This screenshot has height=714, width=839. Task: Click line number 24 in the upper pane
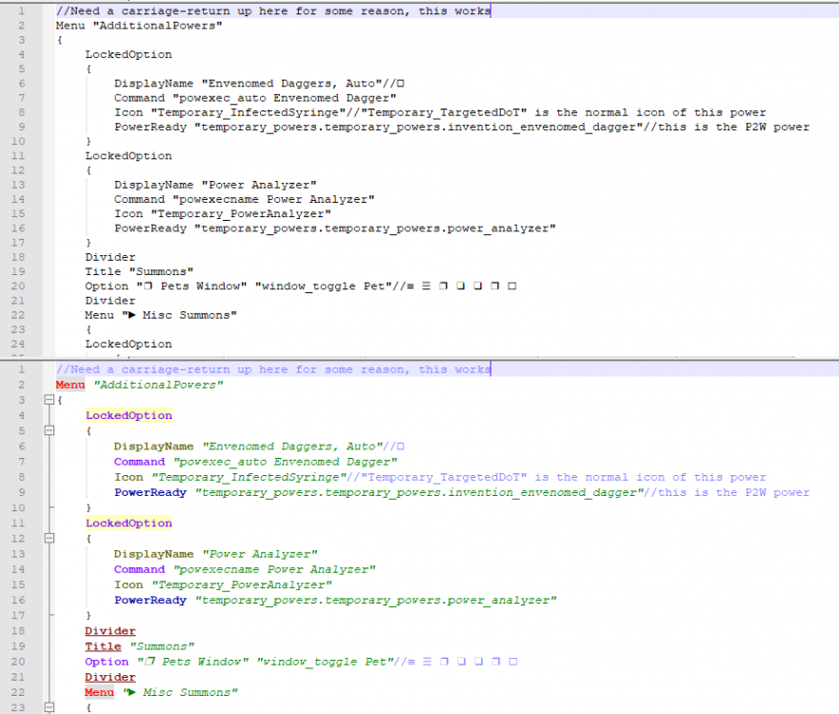pos(21,344)
